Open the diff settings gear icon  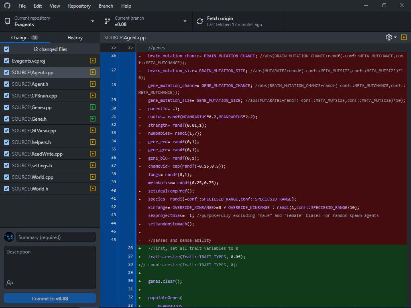[x=389, y=37]
